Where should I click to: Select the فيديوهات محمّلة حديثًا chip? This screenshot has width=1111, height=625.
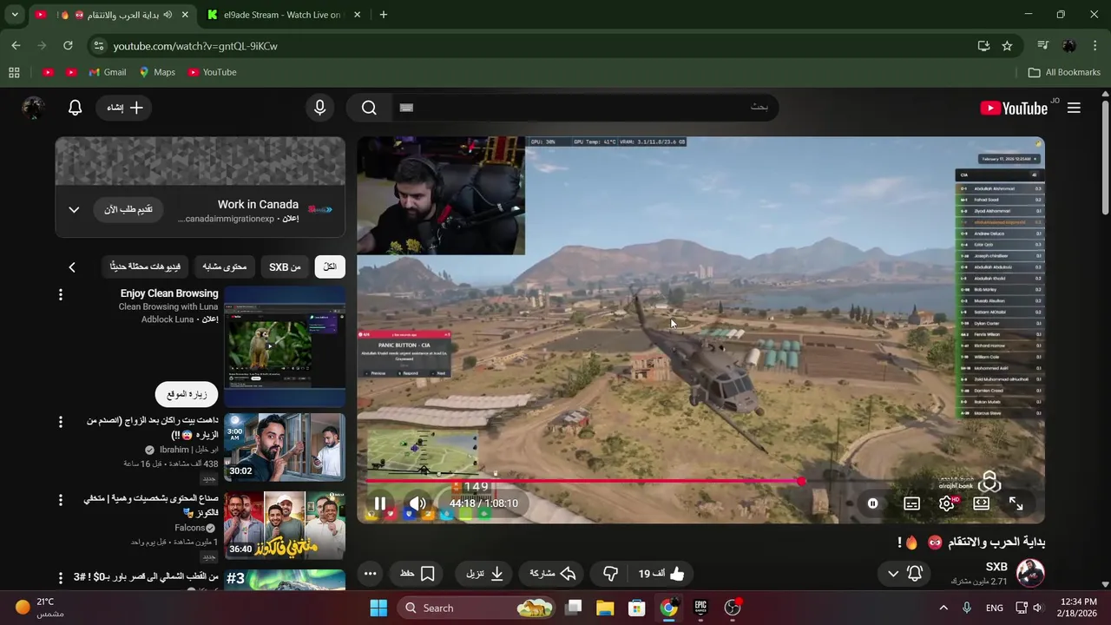[145, 266]
